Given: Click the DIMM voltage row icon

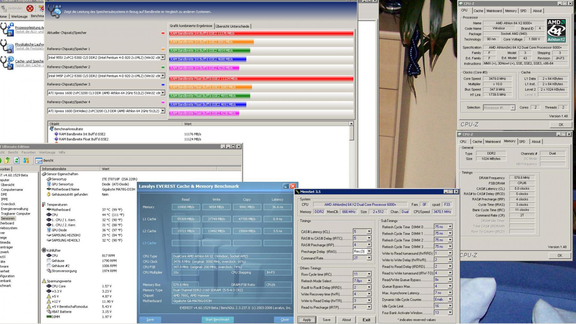Looking at the screenshot, I should pos(49,317).
